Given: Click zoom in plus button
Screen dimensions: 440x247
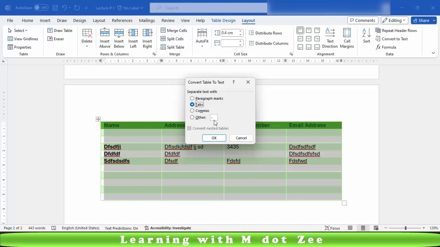Looking at the screenshot, I should tap(423, 228).
